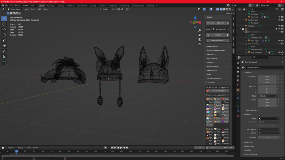Click the zoom magnifier viewport icon
Viewport: 285px width, 160px height.
pyautogui.click(x=199, y=31)
